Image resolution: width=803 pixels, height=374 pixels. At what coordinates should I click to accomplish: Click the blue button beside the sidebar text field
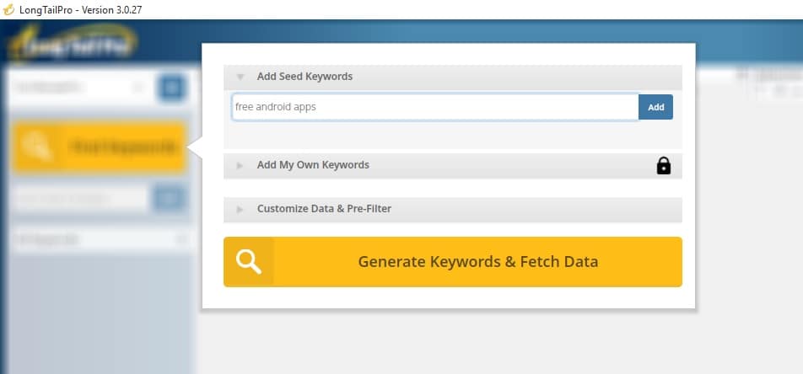tap(169, 199)
